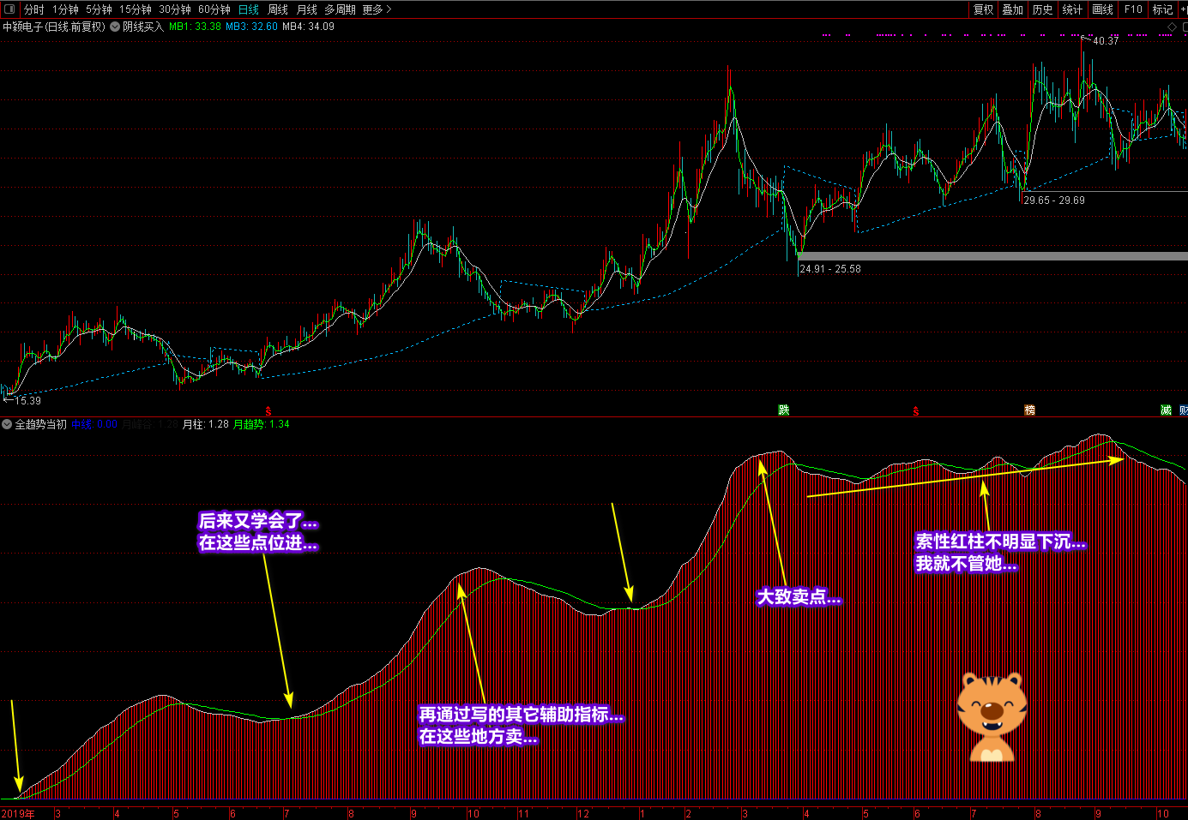Screen dimensions: 1188x820
Task: Activate the 画线 drawing tool
Action: click(x=1102, y=9)
